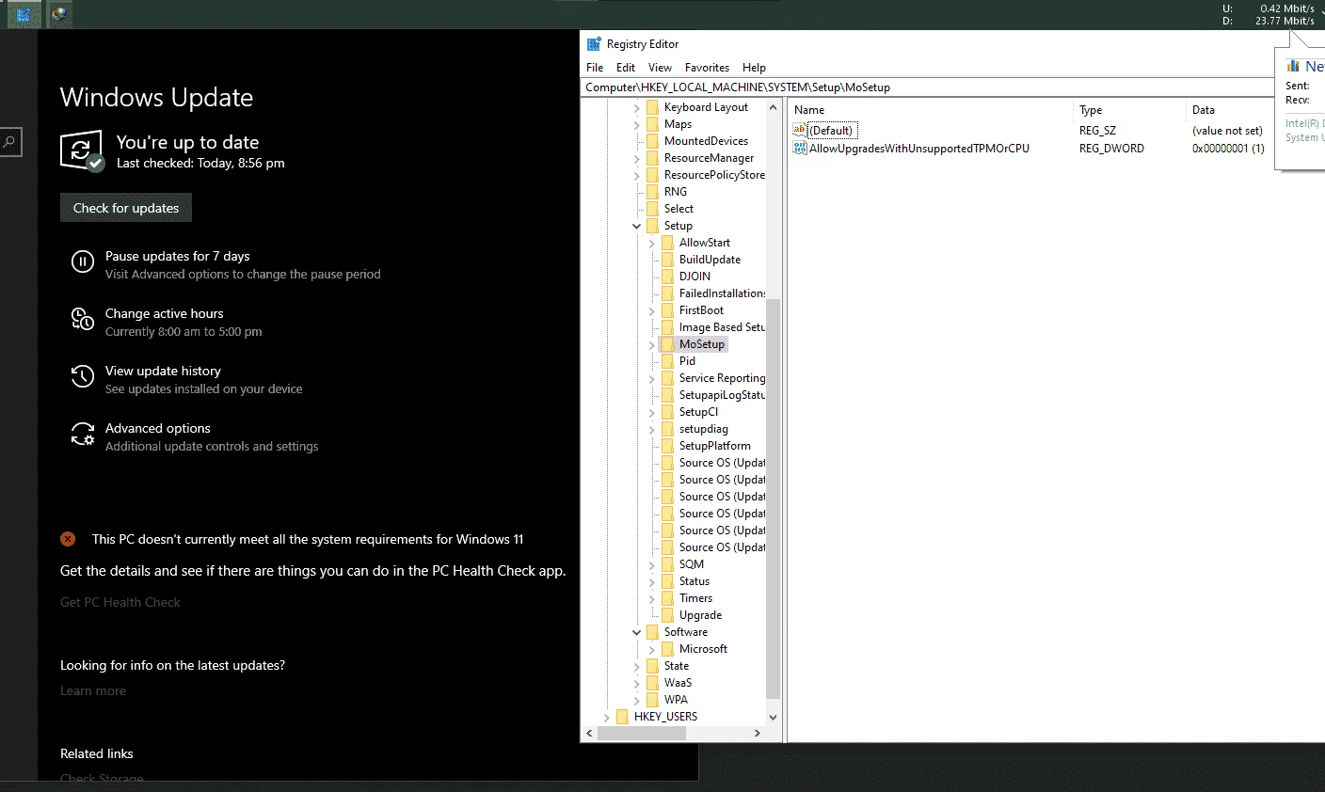Image resolution: width=1325 pixels, height=792 pixels.
Task: Click the red error icon for Windows 11 requirements
Action: click(68, 539)
